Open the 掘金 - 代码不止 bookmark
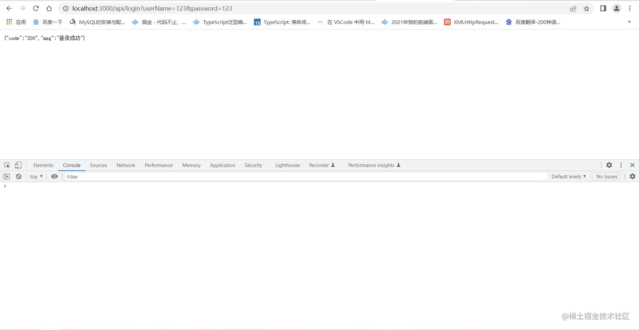Image resolution: width=639 pixels, height=330 pixels. click(x=159, y=22)
